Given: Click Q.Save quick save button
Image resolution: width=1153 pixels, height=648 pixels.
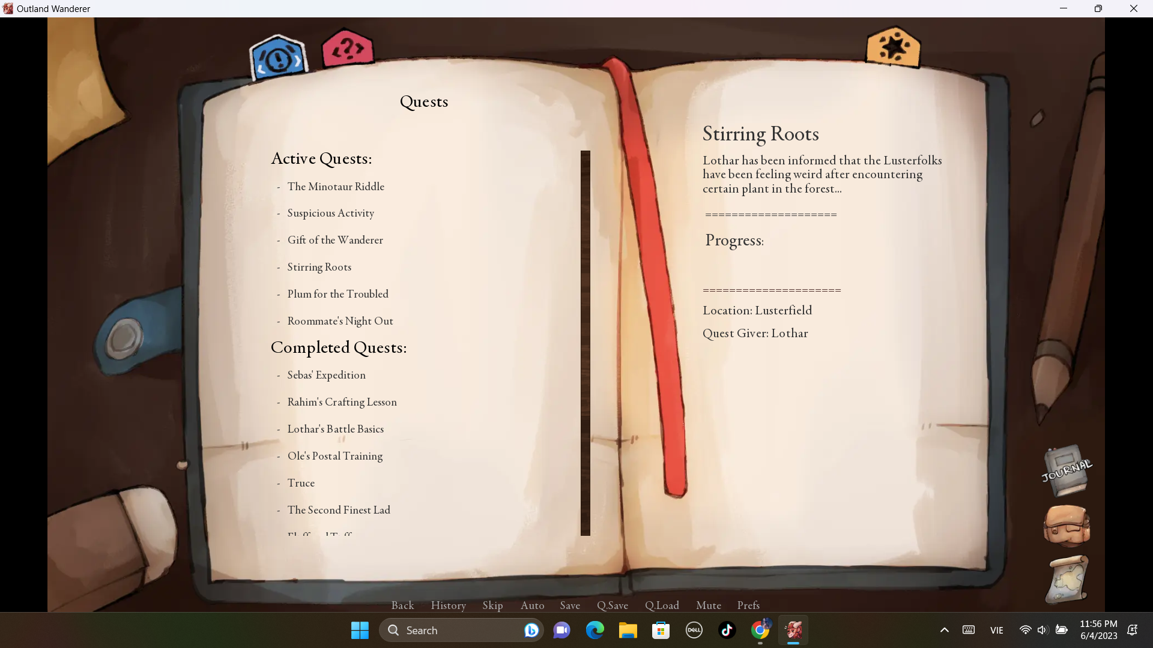Looking at the screenshot, I should click(x=612, y=605).
